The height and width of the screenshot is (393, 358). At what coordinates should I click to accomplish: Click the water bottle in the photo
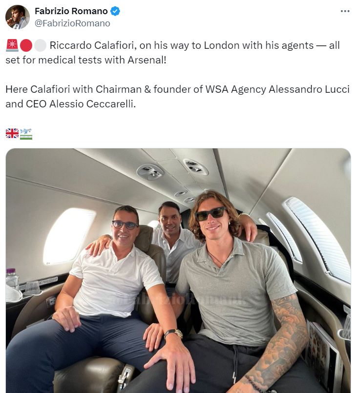point(12,279)
